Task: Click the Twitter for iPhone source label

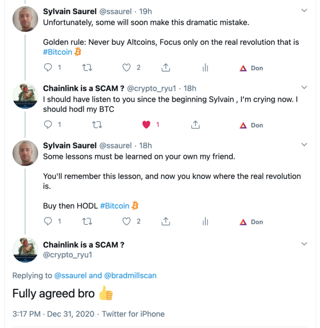Action: click(x=133, y=314)
